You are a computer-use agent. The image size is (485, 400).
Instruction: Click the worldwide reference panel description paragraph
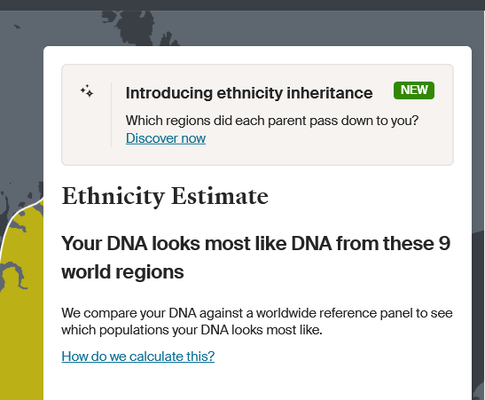point(257,321)
